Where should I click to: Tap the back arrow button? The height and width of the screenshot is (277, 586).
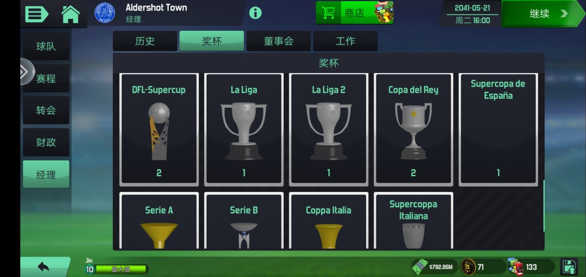[x=44, y=266]
